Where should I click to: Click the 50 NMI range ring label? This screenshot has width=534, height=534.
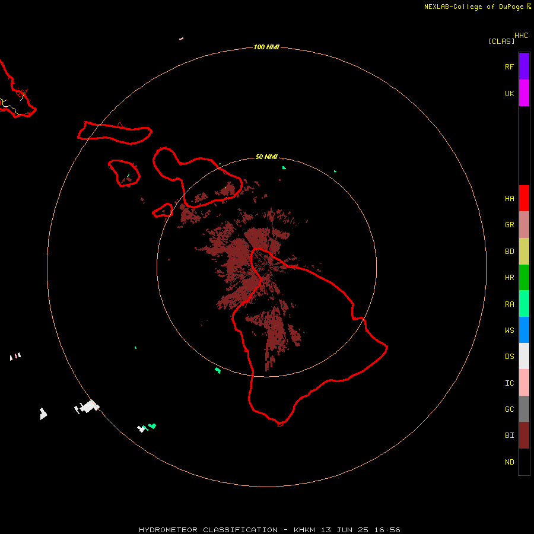[266, 157]
